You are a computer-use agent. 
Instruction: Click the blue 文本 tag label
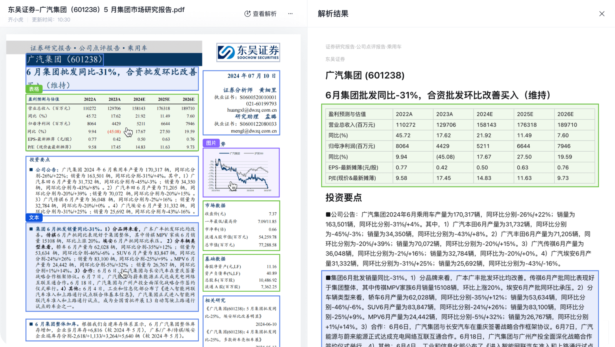pyautogui.click(x=34, y=218)
